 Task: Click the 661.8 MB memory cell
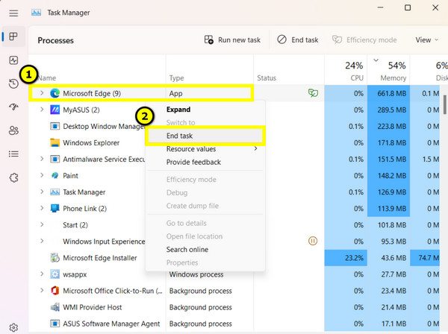[388, 93]
